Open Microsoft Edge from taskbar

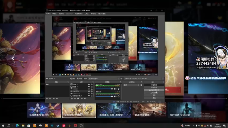point(17,125)
